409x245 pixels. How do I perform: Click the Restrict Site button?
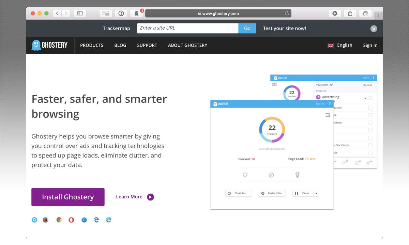pyautogui.click(x=272, y=193)
